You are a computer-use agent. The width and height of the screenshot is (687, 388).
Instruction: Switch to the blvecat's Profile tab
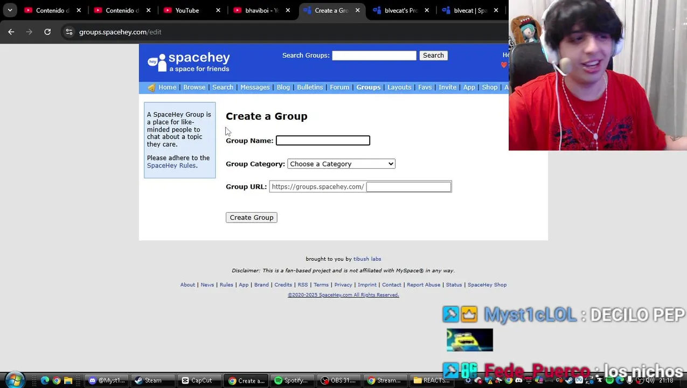click(401, 10)
